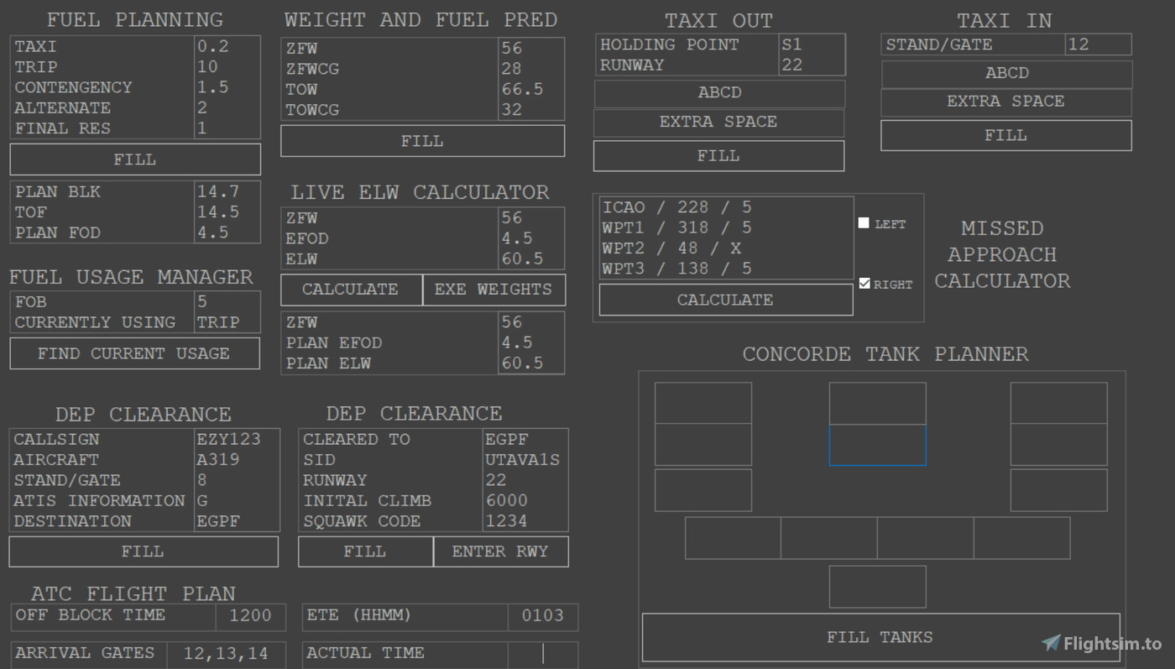Click EXTRA SPACE under Taxi Out
1175x669 pixels.
pos(718,123)
